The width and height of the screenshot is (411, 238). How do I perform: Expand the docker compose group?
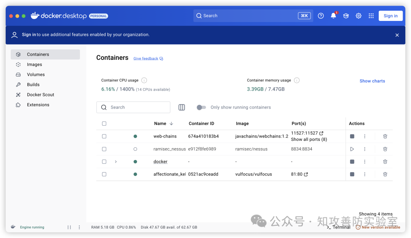(116, 161)
